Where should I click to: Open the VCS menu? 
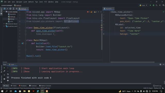[46, 2]
